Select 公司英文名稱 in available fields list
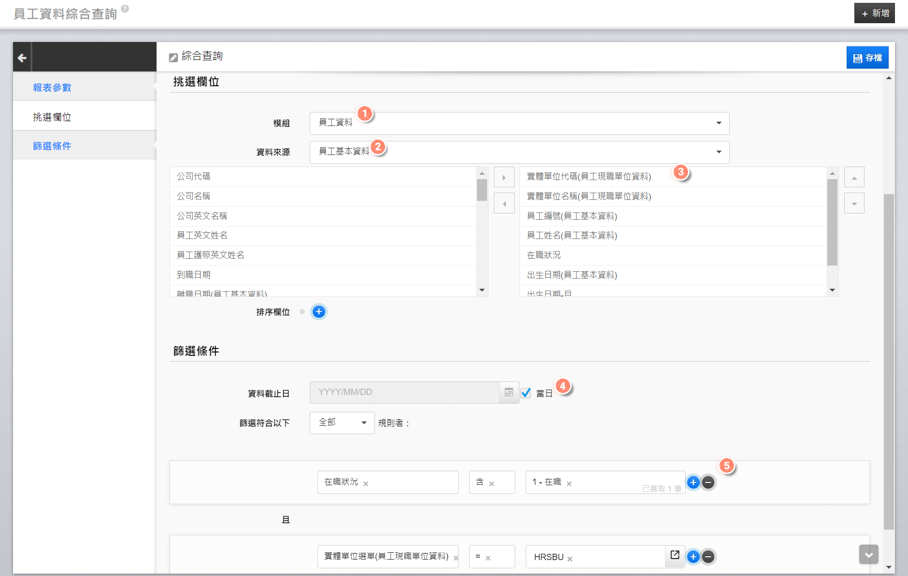 [202, 216]
